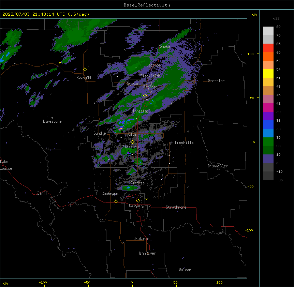Click the blue 36 dBZ legend swatch
Viewport: 294px width, 287px height.
click(268, 124)
